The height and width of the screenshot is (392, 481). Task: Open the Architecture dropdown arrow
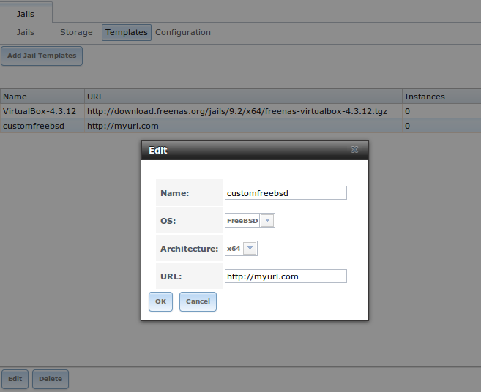point(250,248)
